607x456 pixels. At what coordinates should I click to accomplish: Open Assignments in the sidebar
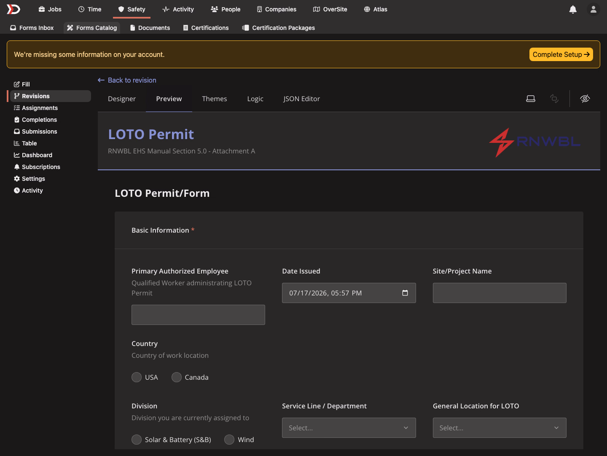[x=51, y=108]
